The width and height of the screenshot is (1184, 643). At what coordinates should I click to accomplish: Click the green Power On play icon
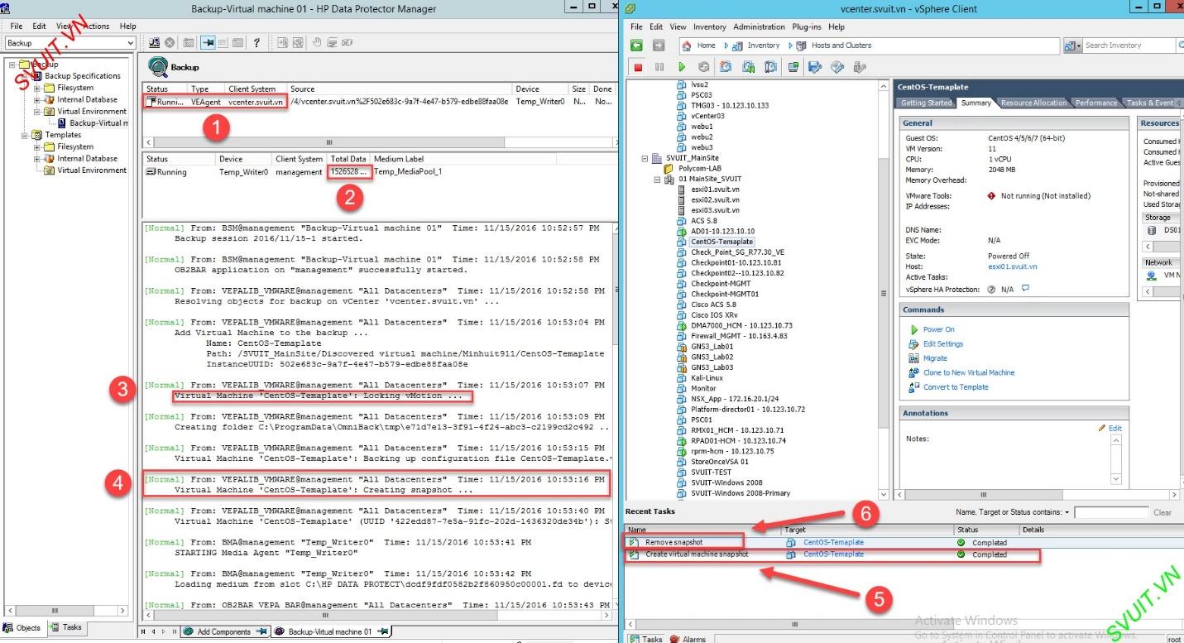pos(682,67)
